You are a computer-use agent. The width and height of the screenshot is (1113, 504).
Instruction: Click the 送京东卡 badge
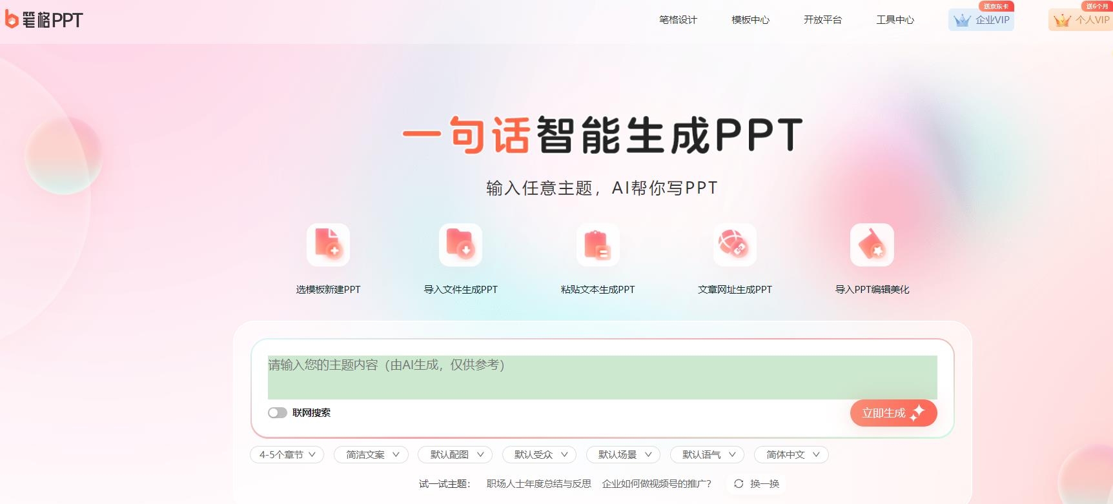coord(996,6)
